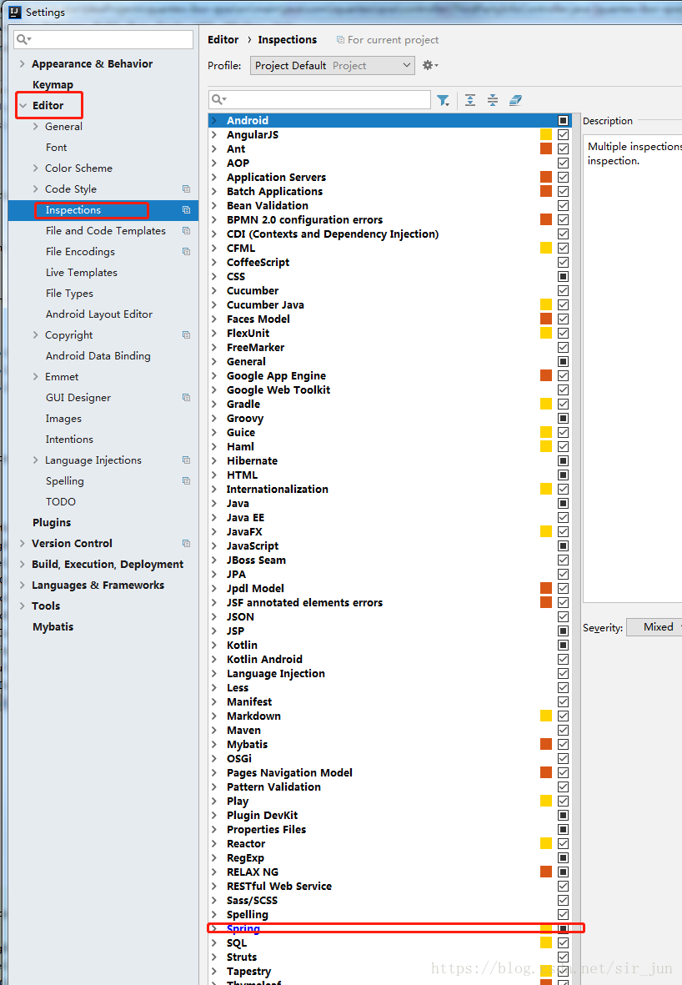
Task: Toggle the Android group checkbox
Action: pos(564,121)
